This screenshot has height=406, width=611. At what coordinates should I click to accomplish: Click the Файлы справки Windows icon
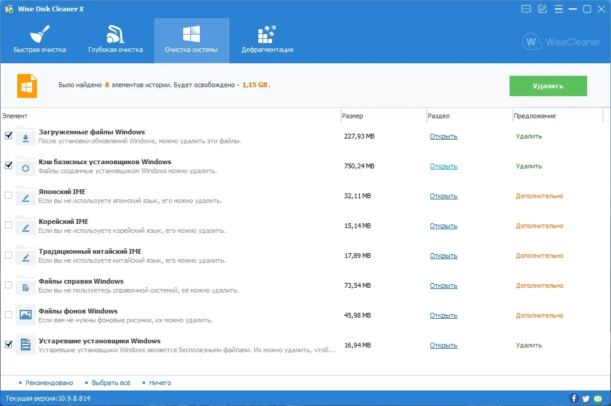click(x=26, y=285)
